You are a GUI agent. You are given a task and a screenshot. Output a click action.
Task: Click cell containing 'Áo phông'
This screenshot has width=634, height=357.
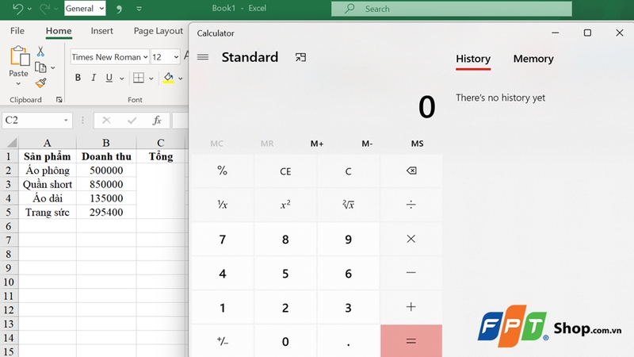[48, 171]
